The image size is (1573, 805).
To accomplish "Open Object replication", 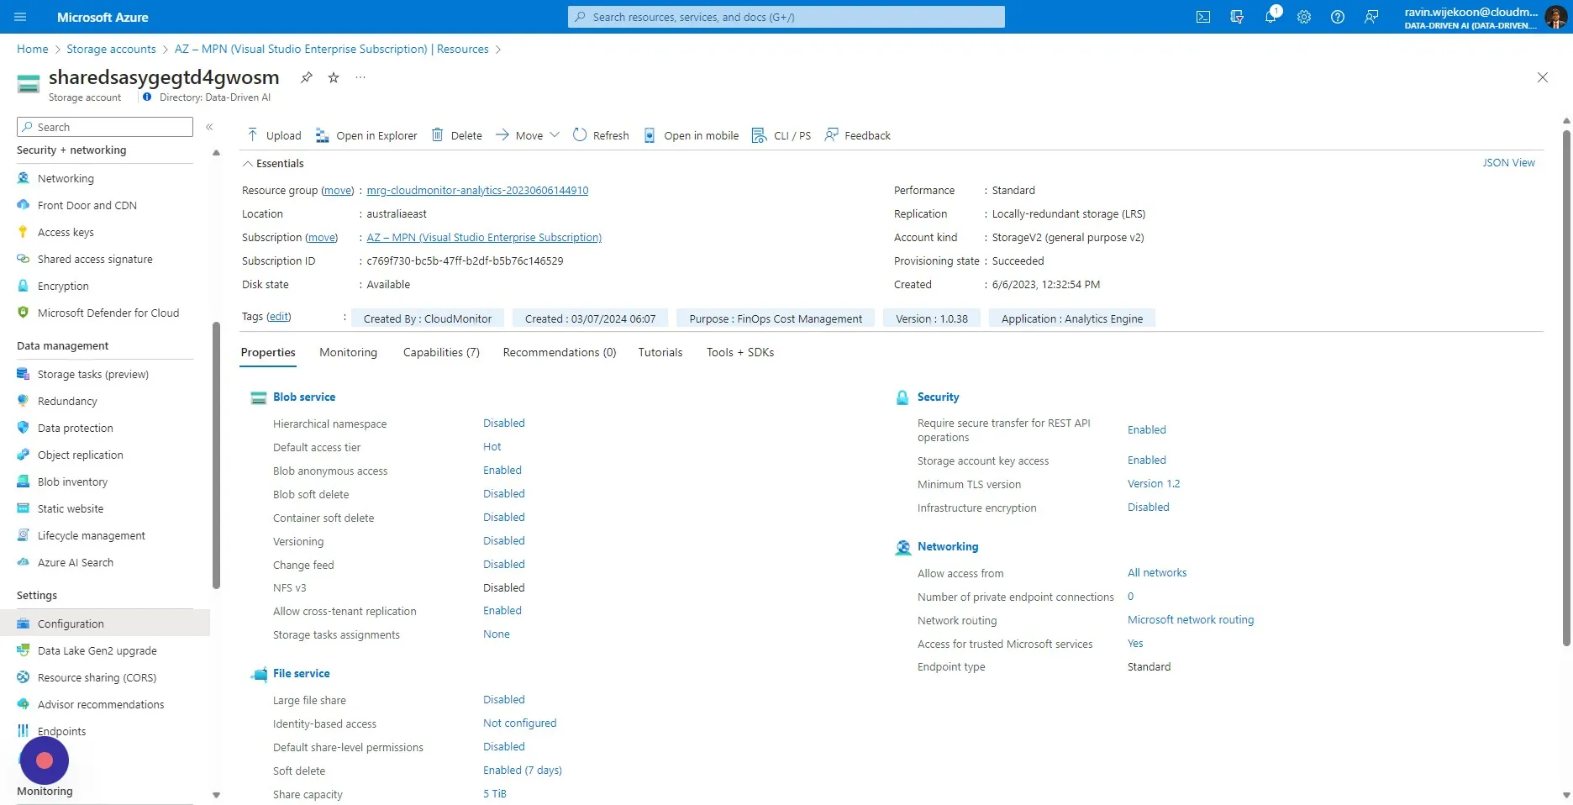I will point(80,455).
